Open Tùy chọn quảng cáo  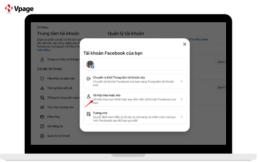coord(60,107)
